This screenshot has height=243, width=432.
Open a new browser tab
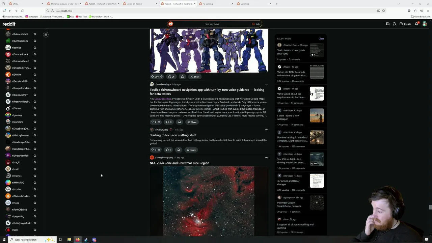point(276,4)
